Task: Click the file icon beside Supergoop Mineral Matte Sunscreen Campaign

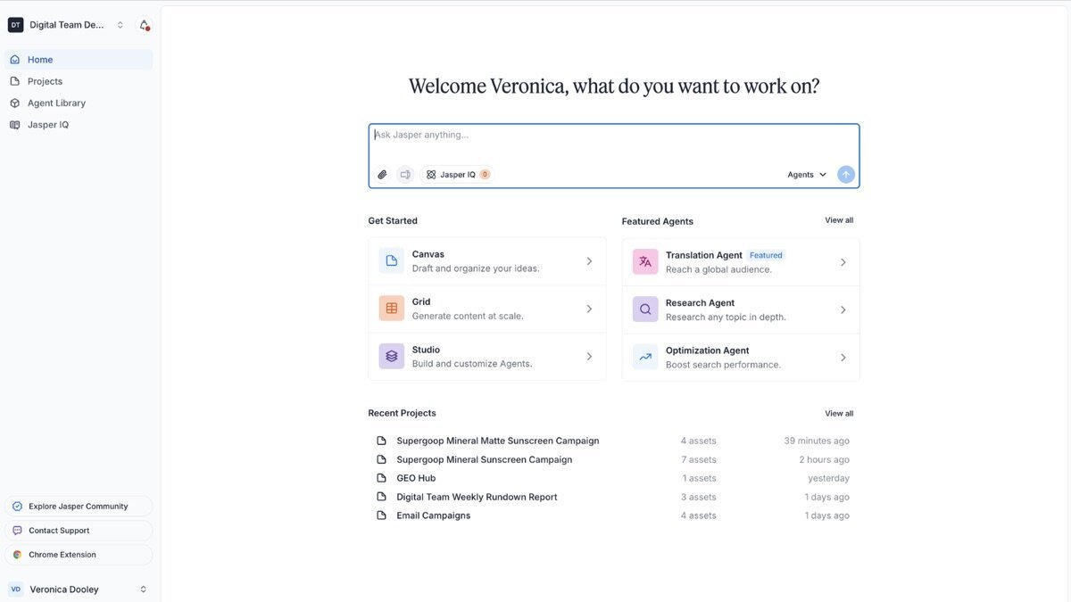Action: [381, 441]
